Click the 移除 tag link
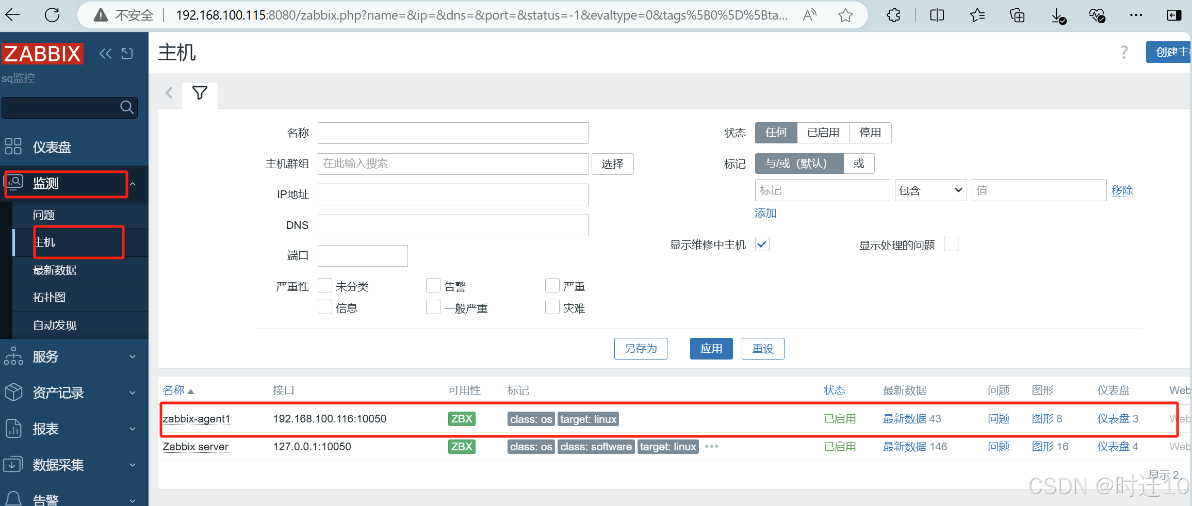Image resolution: width=1192 pixels, height=506 pixels. [1122, 190]
